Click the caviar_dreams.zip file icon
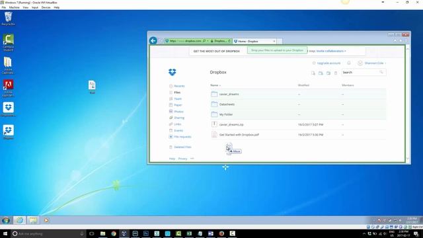Image resolution: width=423 pixels, height=238 pixels. pos(214,124)
